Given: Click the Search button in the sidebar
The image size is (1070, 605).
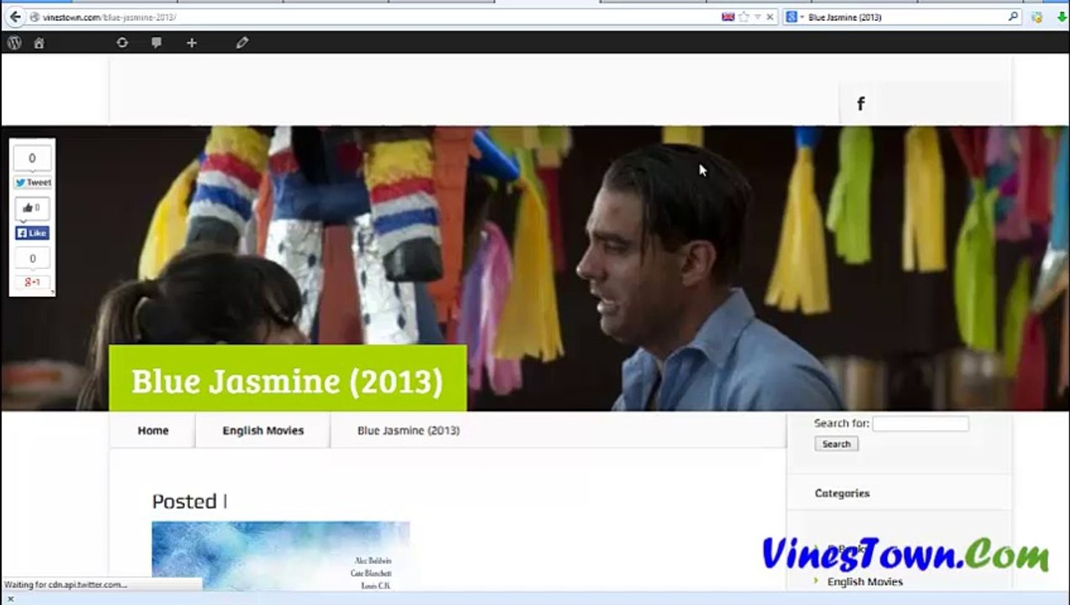Looking at the screenshot, I should pos(836,444).
